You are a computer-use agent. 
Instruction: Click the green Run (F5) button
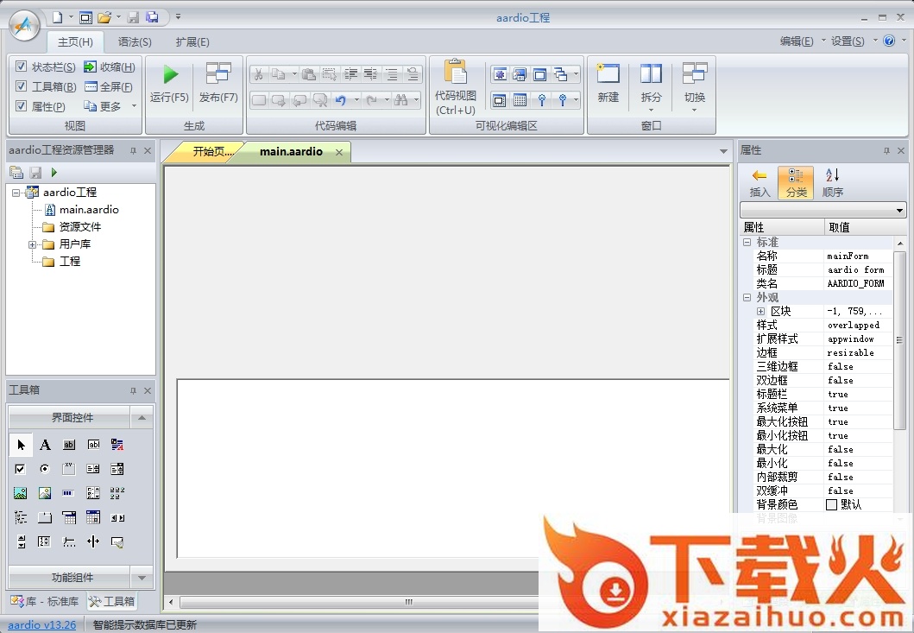point(170,84)
